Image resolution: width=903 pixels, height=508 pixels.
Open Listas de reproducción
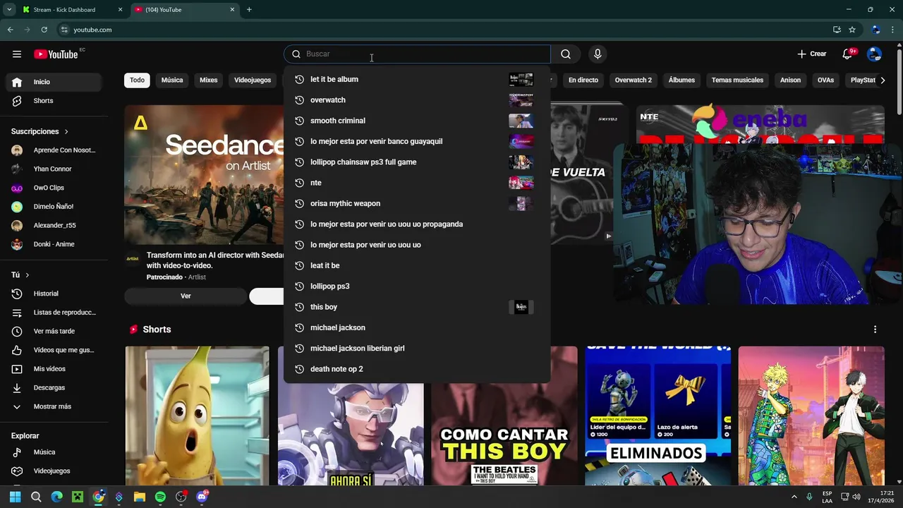click(55, 313)
